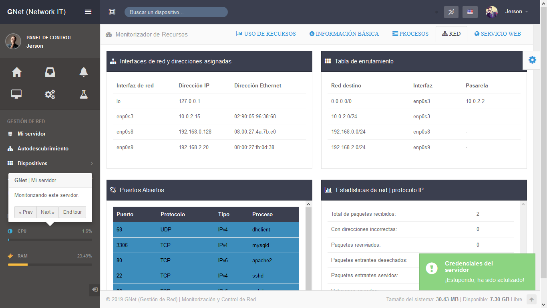
Task: Switch to SERVICIO WEB tab
Action: click(498, 34)
